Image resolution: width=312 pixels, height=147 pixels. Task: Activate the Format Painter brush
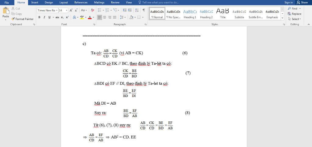[13, 19]
